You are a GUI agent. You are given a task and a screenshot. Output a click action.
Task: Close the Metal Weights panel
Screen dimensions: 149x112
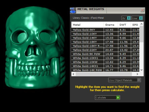pyautogui.click(x=142, y=10)
